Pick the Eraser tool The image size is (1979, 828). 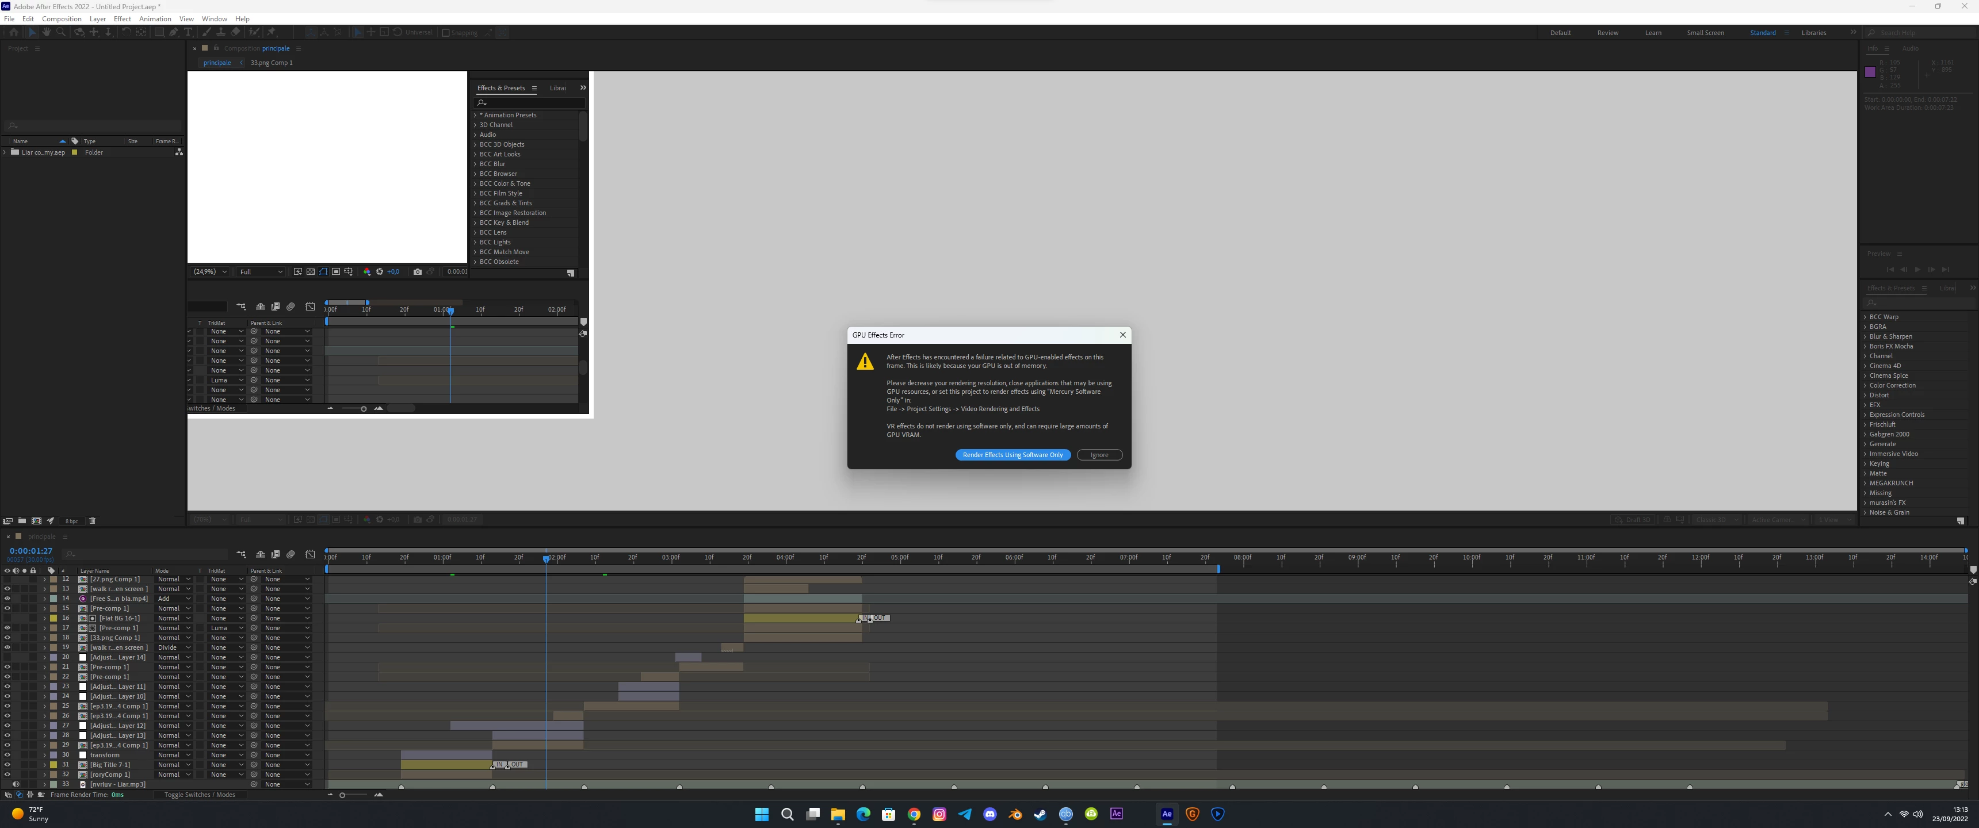[235, 32]
